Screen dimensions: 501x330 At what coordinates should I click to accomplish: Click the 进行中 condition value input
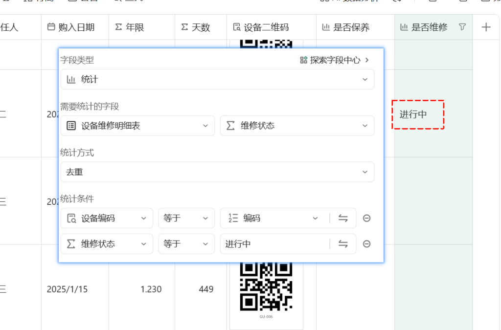point(274,244)
